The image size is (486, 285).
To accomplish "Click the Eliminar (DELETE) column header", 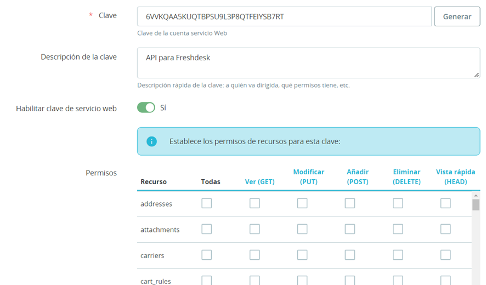I will pos(406,176).
